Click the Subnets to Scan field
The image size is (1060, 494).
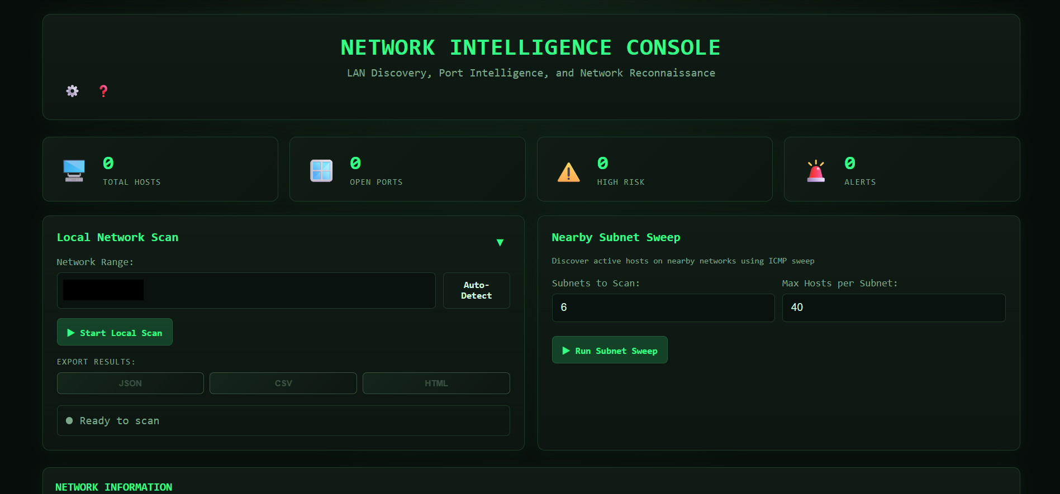point(663,308)
